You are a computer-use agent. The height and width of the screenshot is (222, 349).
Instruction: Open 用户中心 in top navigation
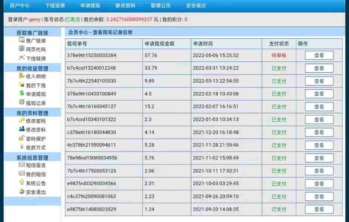pyautogui.click(x=20, y=6)
